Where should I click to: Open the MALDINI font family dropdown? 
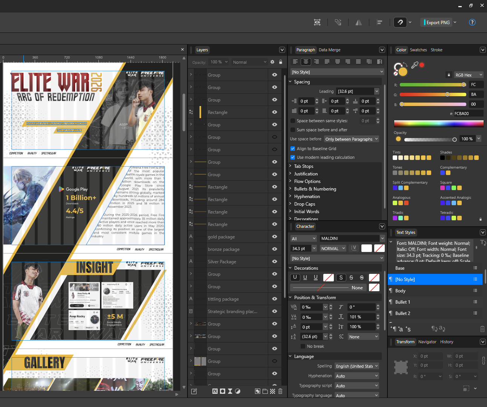click(x=382, y=238)
